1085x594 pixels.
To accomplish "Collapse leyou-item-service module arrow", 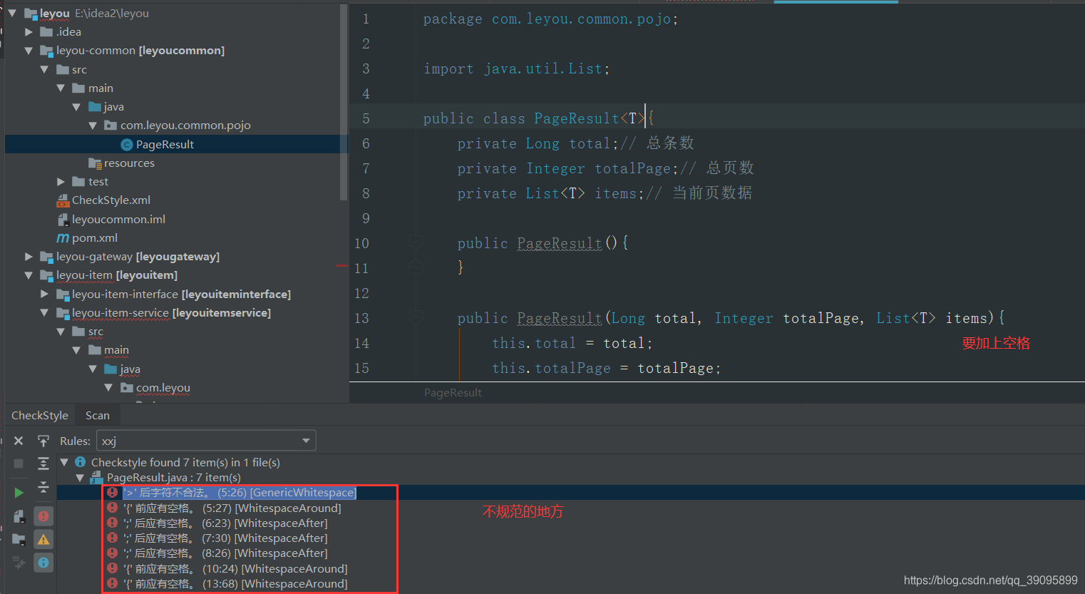I will (x=44, y=313).
